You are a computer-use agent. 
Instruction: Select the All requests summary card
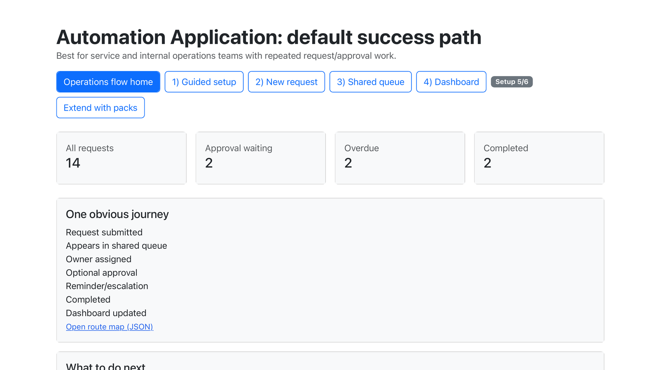point(121,158)
